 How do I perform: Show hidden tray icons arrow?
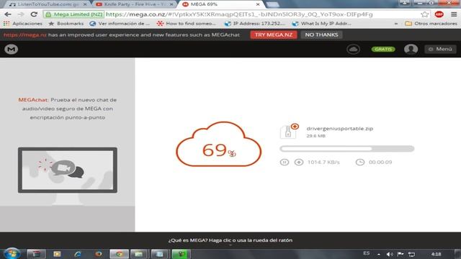tap(379, 254)
